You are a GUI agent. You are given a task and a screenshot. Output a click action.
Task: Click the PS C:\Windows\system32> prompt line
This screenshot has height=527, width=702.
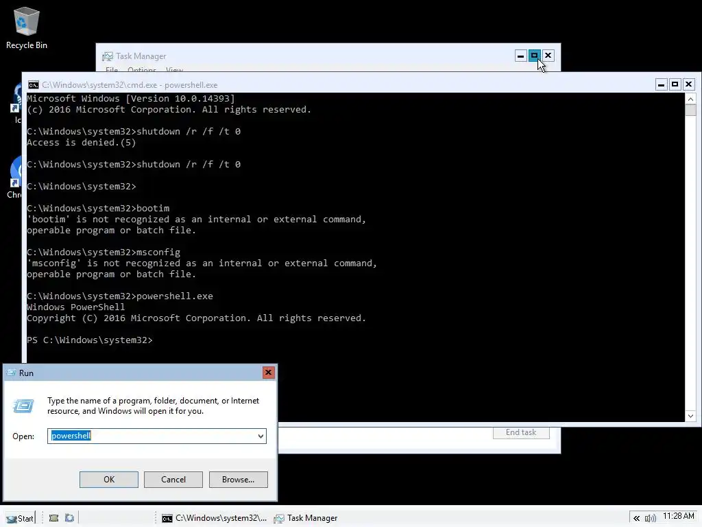pos(90,340)
